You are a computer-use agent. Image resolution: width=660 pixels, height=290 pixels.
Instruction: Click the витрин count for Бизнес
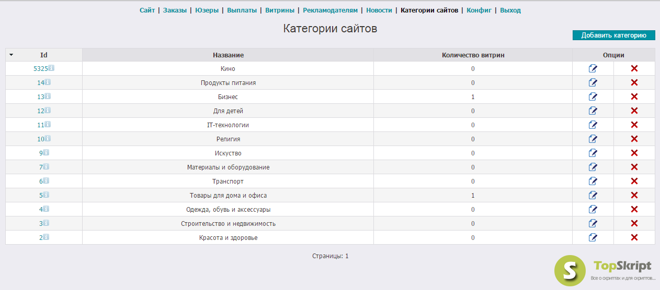473,97
